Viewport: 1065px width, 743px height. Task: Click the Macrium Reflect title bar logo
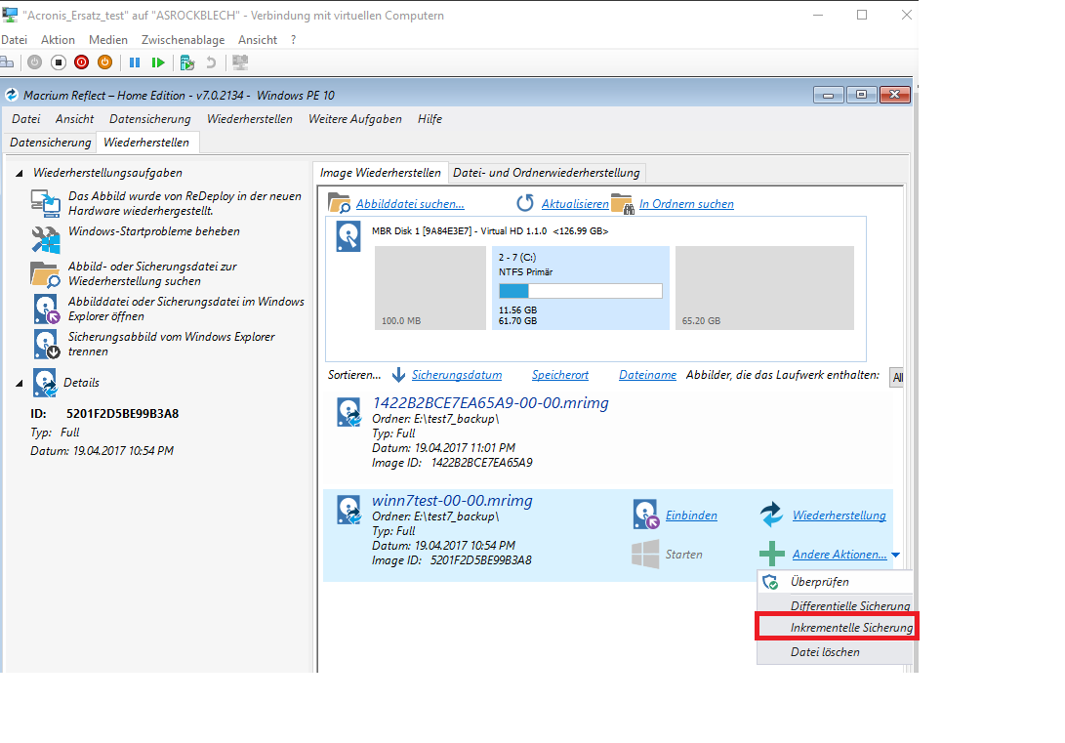(x=12, y=95)
